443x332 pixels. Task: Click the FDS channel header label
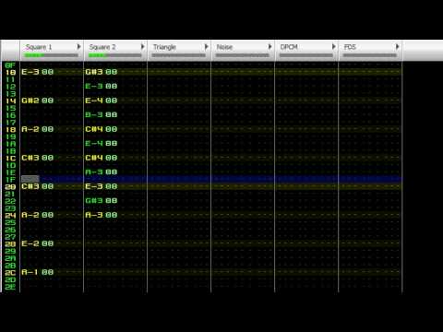pos(350,47)
